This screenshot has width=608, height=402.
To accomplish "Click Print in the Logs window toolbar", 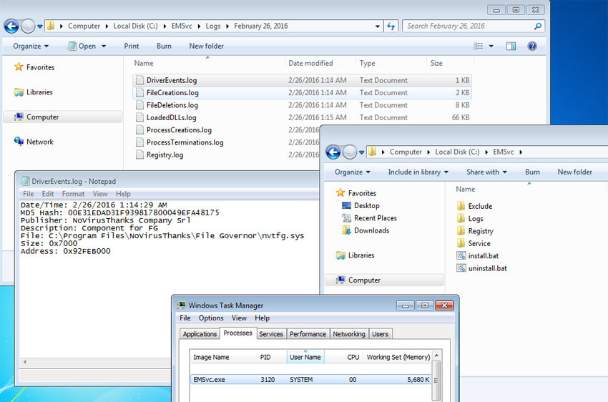I will click(132, 46).
